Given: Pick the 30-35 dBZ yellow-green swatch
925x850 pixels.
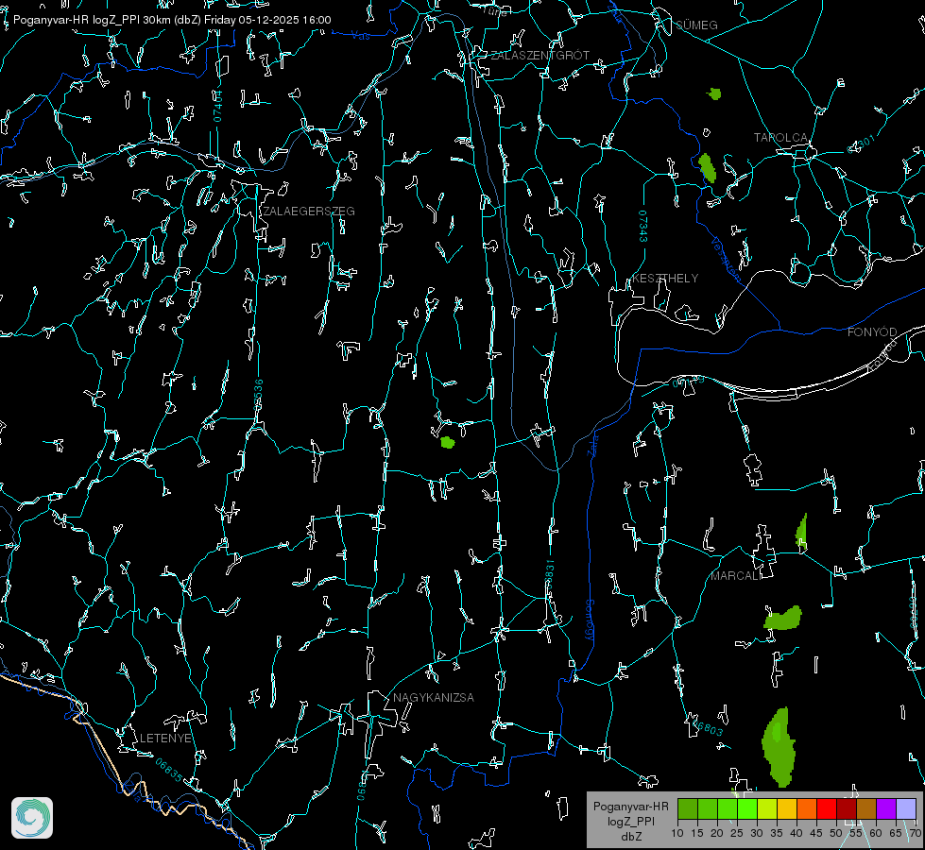Looking at the screenshot, I should (x=767, y=808).
